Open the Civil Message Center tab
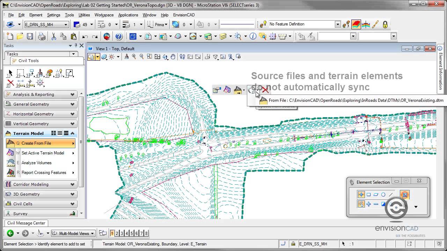Screen dimensions: 447x251 (x=26, y=223)
